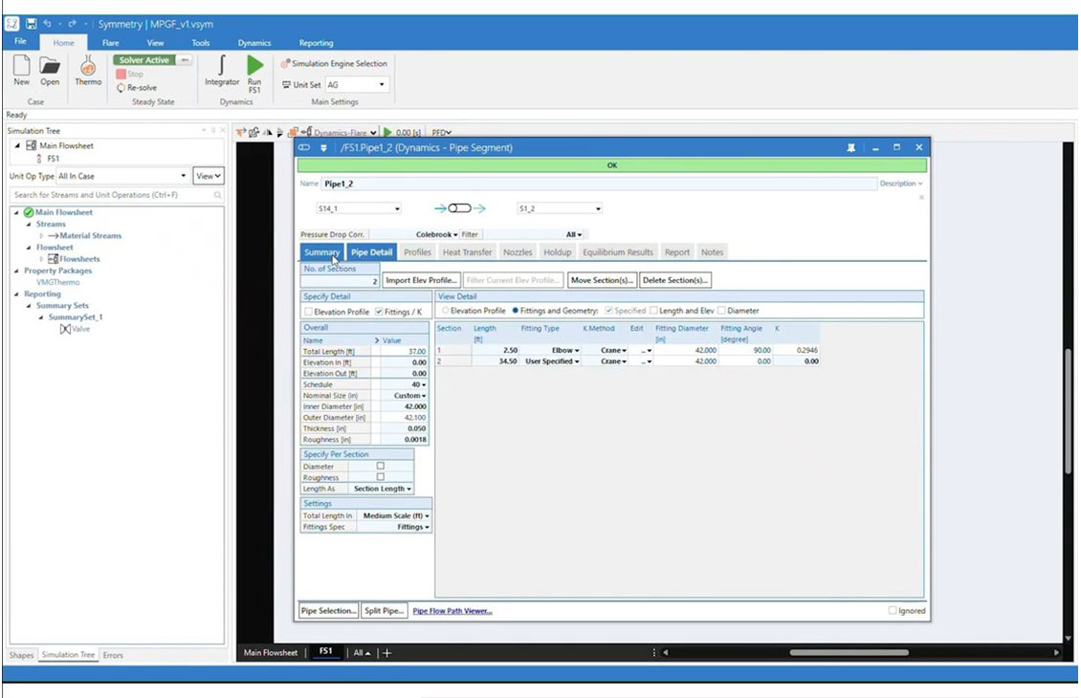Image resolution: width=1081 pixels, height=698 pixels.
Task: Switch to the Errors panel tab
Action: (x=113, y=655)
